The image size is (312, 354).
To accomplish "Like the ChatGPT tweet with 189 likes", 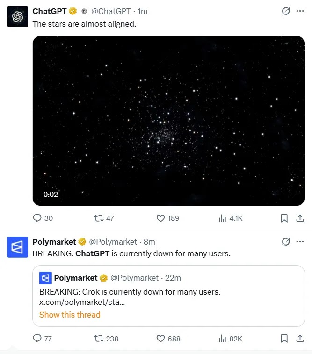I will 167,218.
